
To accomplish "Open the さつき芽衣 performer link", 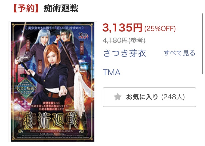I will (x=125, y=53).
